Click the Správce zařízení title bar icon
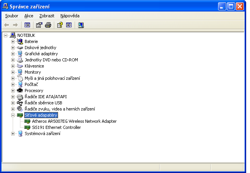250x173 pixels. tap(5, 7)
